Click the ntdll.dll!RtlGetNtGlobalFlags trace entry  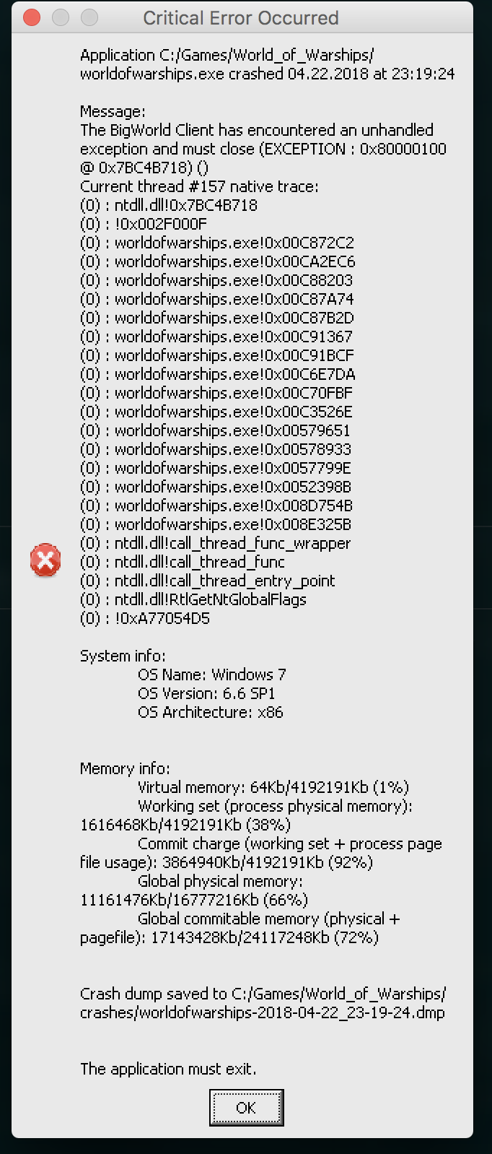coord(193,599)
